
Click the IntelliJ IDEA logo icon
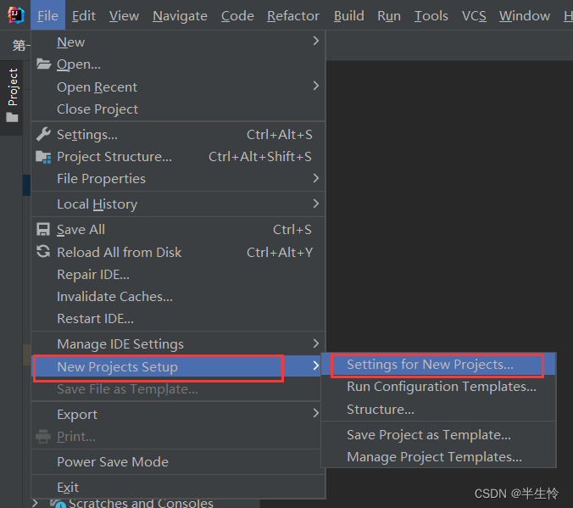(16, 15)
